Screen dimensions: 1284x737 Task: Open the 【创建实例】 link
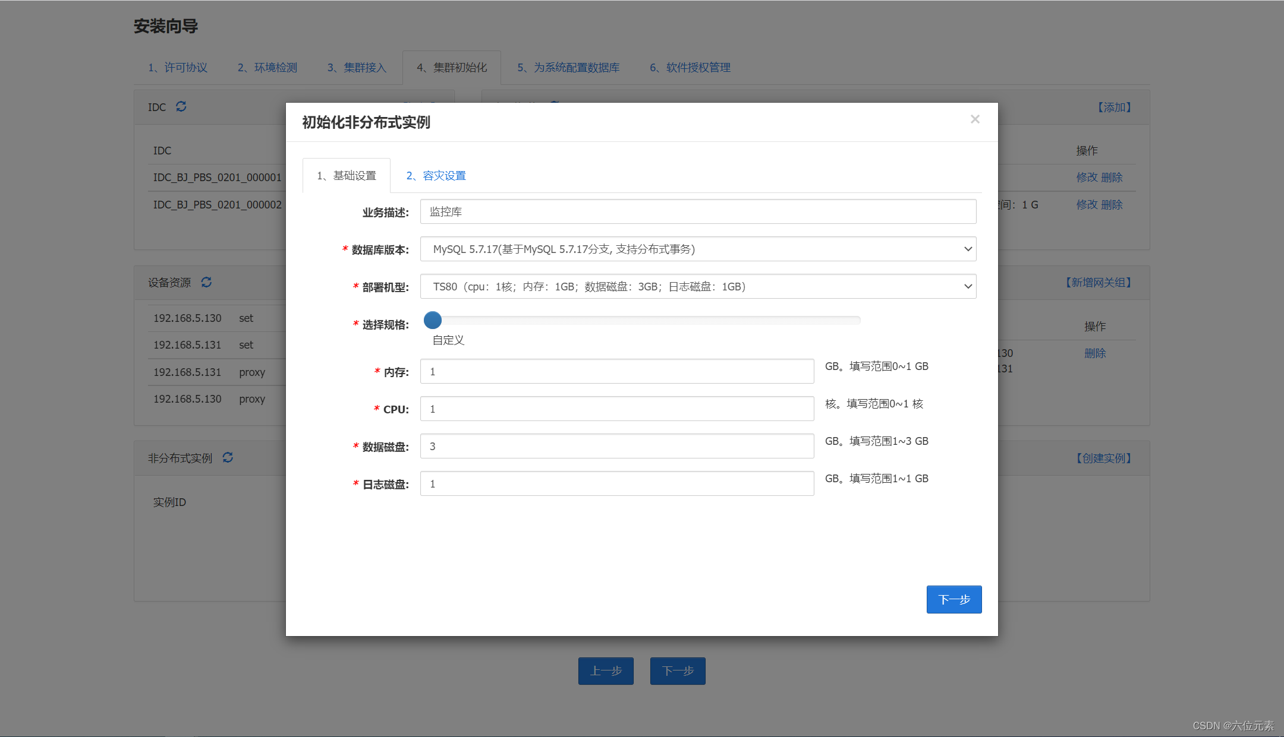click(x=1103, y=458)
